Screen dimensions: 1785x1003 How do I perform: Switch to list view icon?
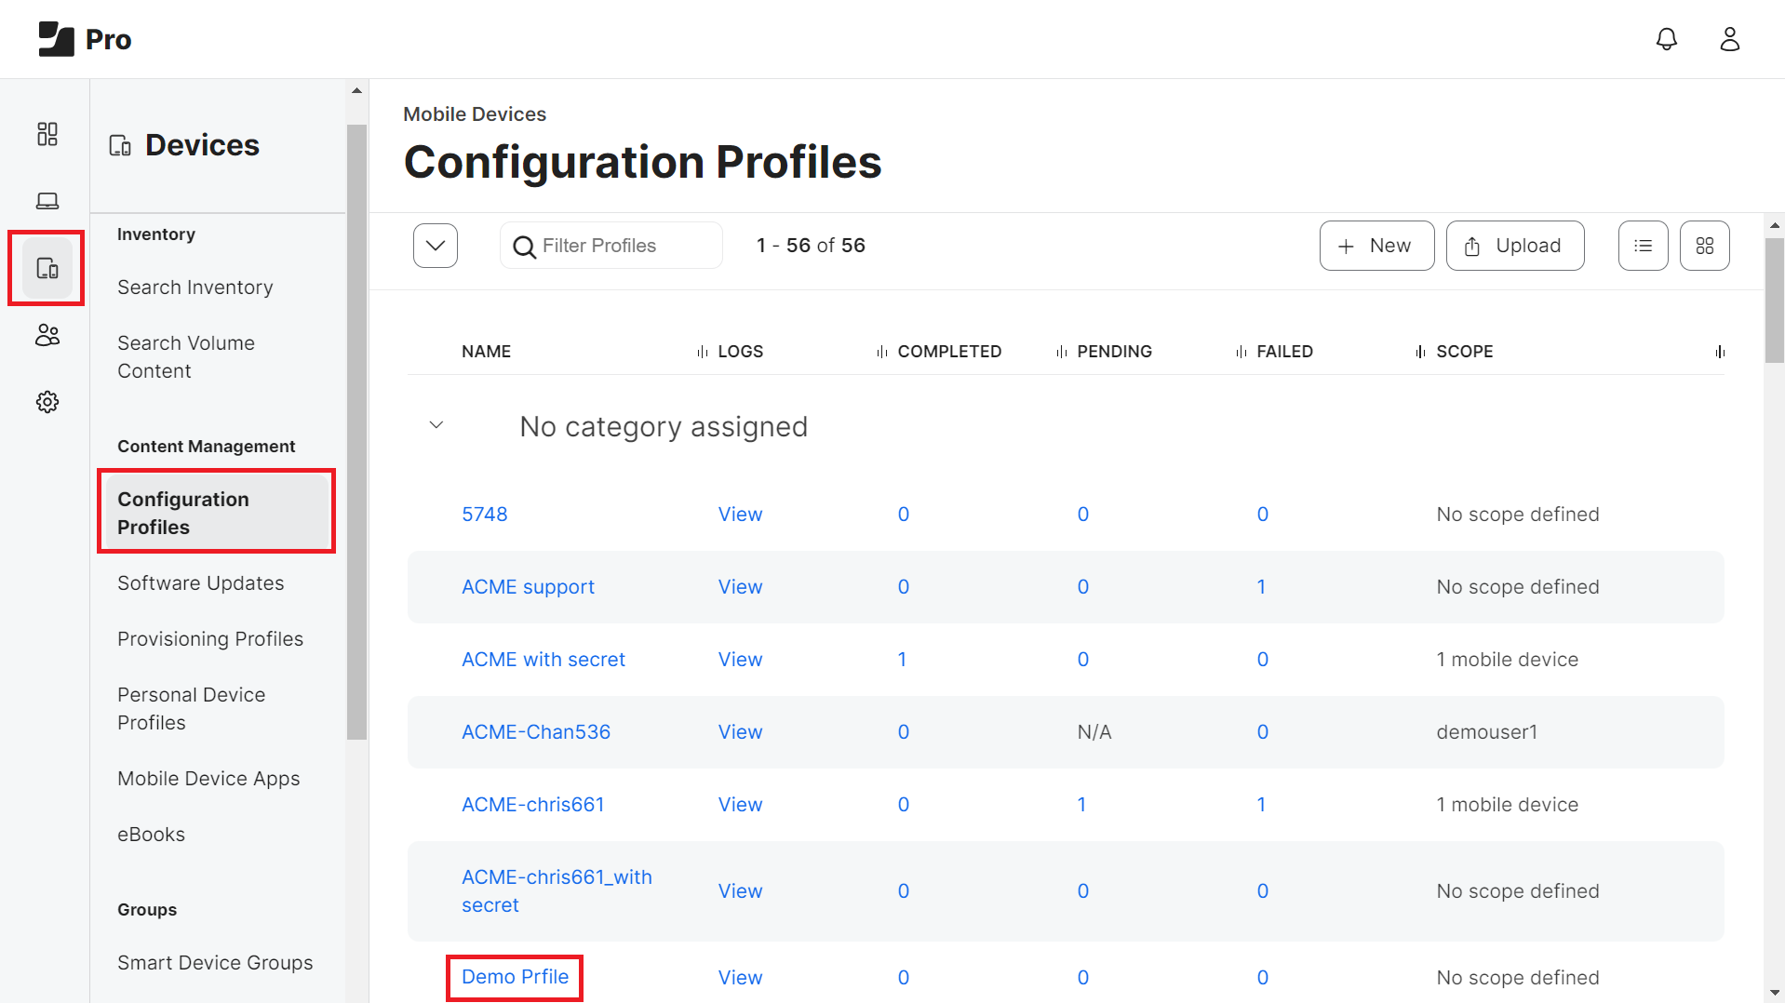pyautogui.click(x=1644, y=246)
